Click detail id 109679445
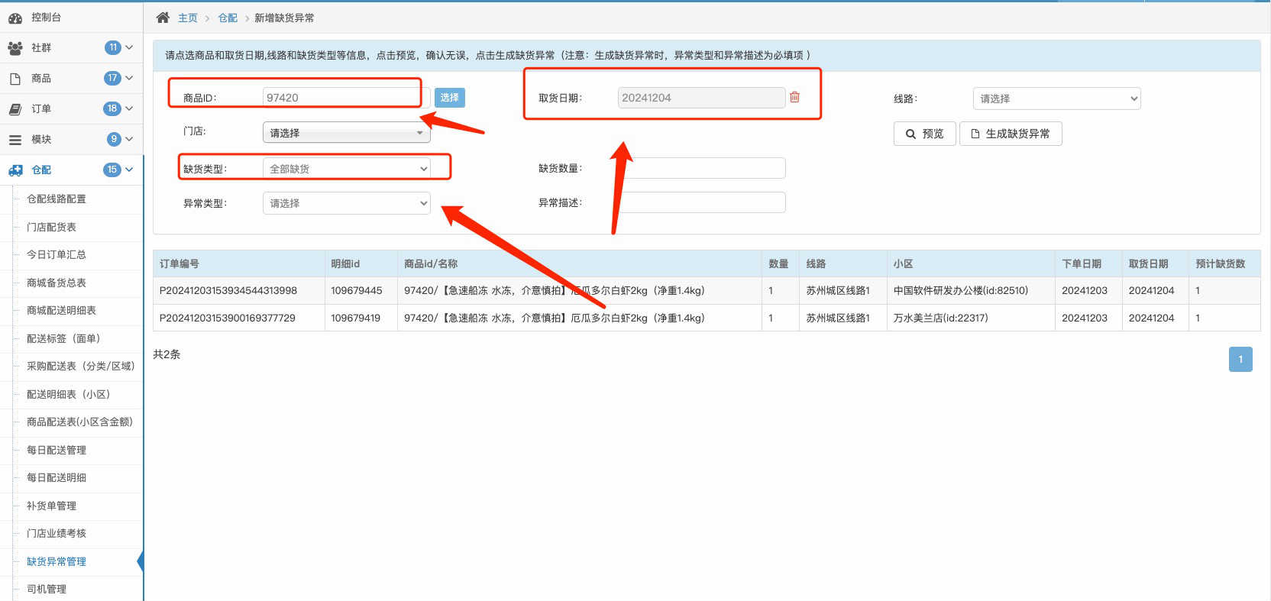Image resolution: width=1271 pixels, height=601 pixels. [357, 290]
